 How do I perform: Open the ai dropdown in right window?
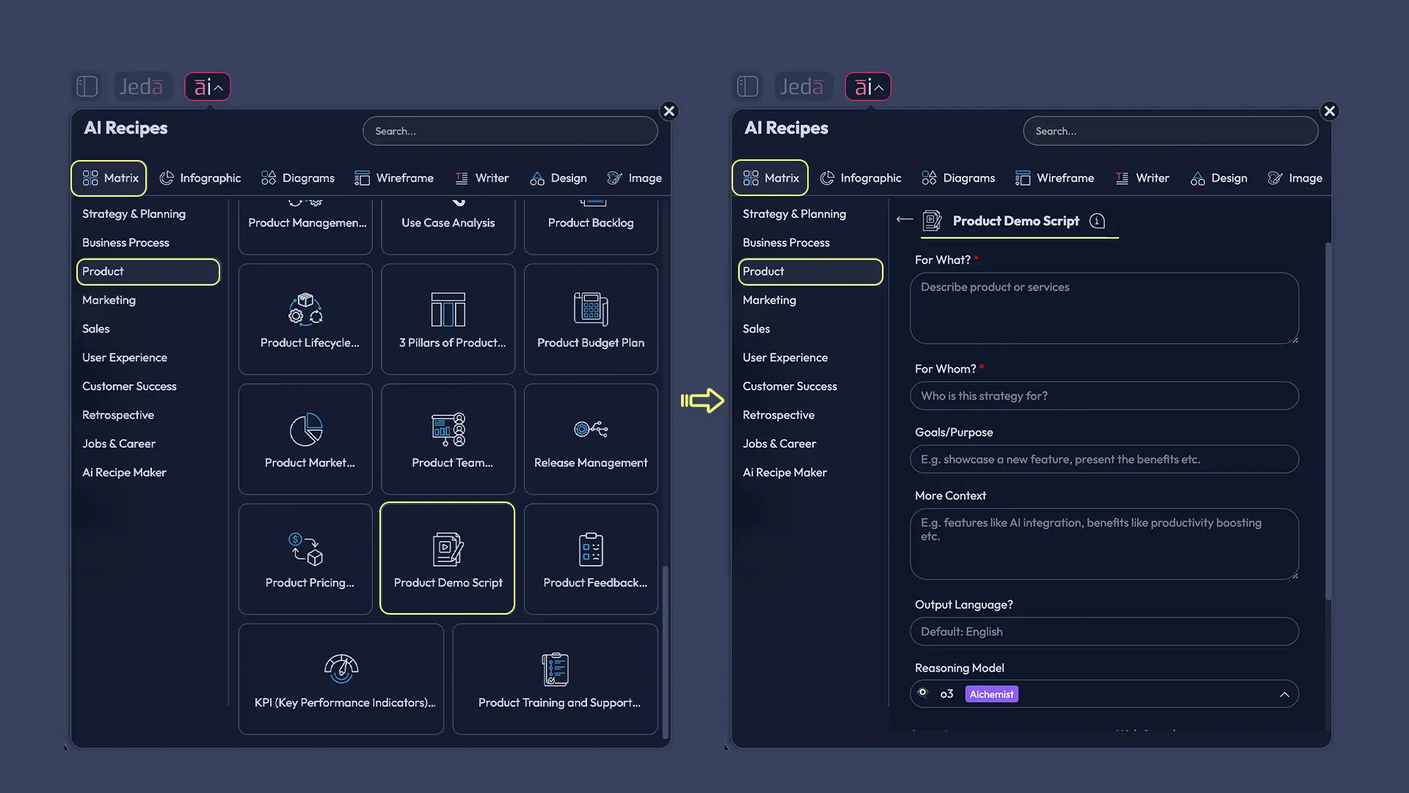click(868, 87)
